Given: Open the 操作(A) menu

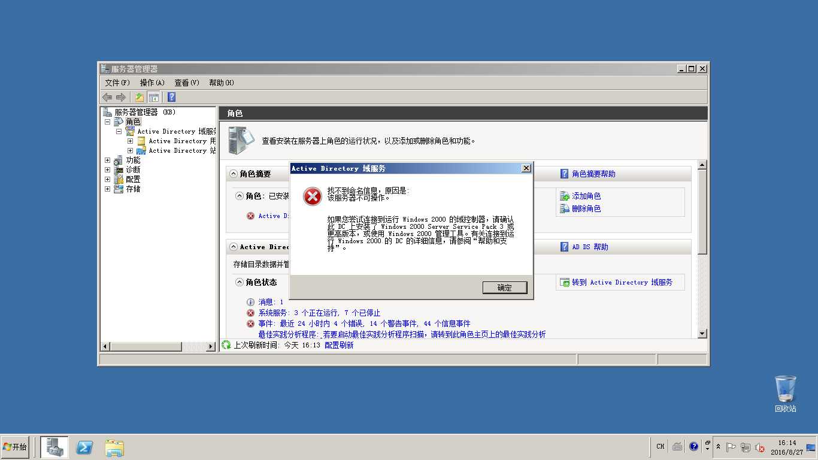Looking at the screenshot, I should (x=152, y=83).
